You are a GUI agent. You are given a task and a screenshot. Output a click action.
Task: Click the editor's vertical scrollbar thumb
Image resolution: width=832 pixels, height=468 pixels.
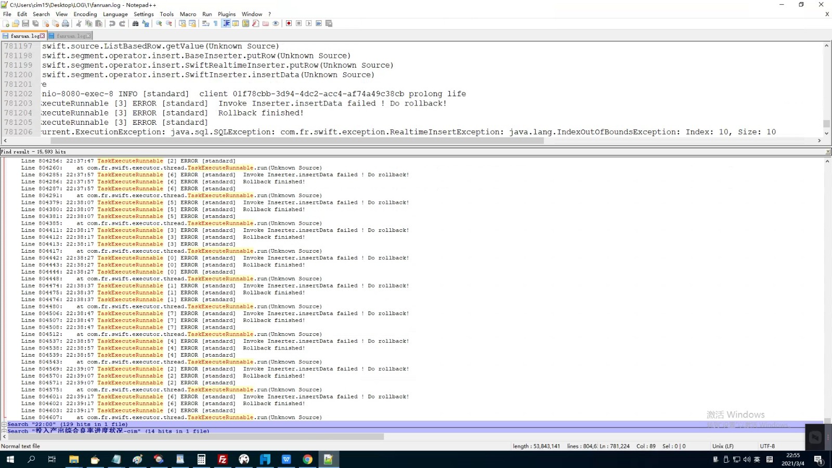(x=826, y=123)
